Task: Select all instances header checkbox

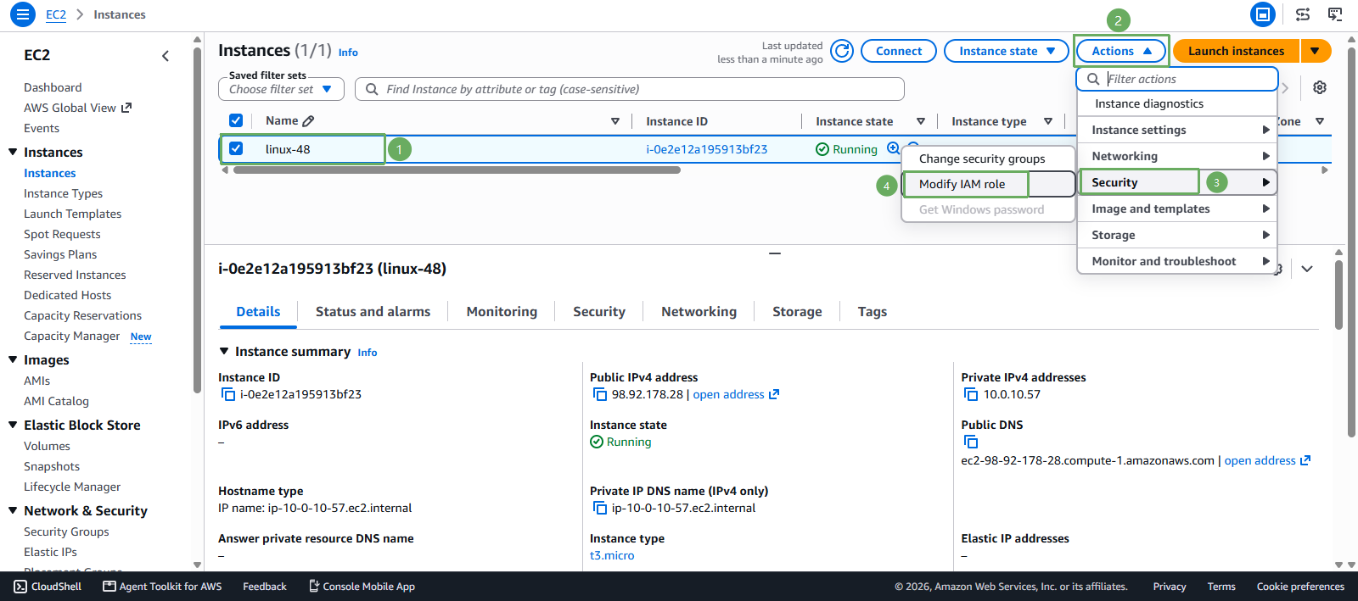Action: pyautogui.click(x=236, y=120)
